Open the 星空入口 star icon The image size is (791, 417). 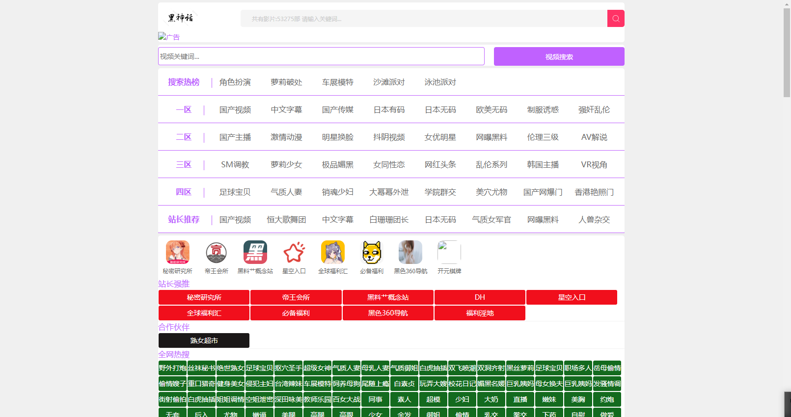pos(294,252)
